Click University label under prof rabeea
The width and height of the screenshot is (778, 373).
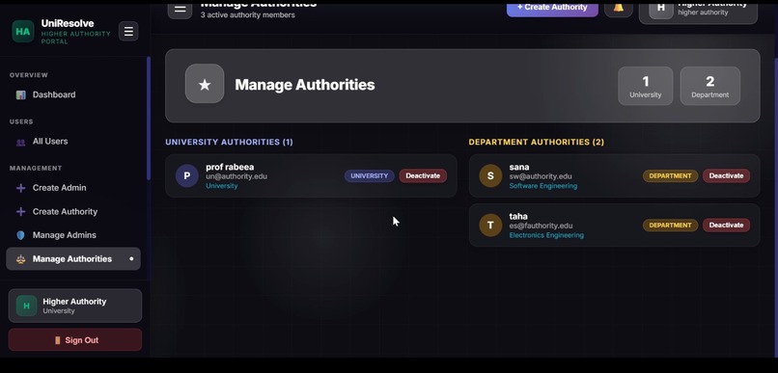(222, 186)
